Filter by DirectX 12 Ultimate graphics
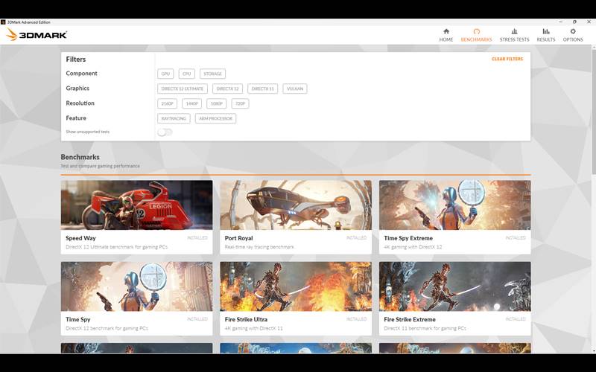Viewport: 596px width, 372px height. (182, 89)
